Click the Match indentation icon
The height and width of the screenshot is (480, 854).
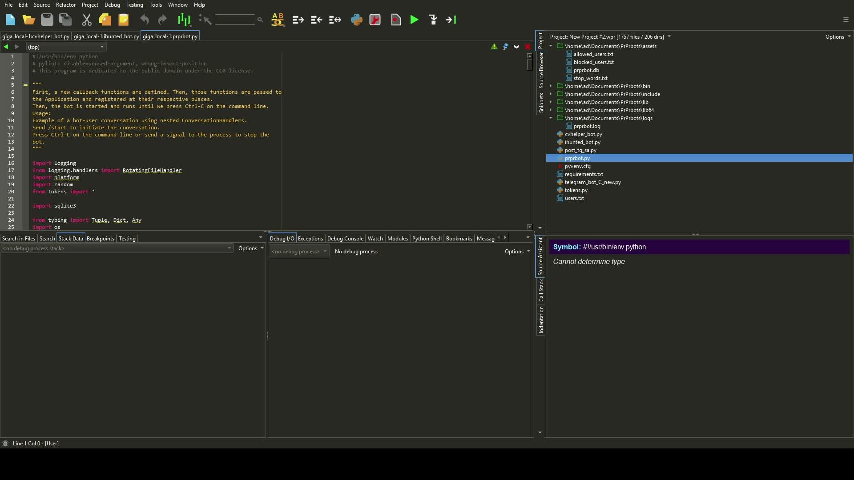(335, 20)
